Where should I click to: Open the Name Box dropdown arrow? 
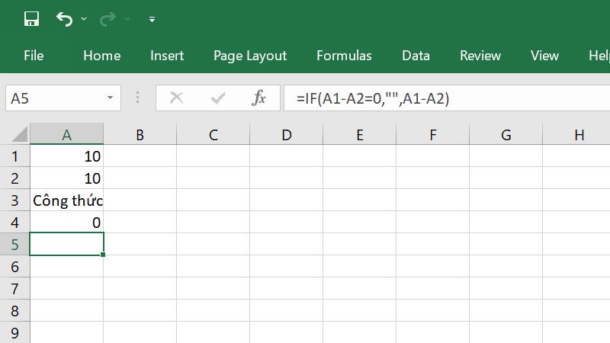(111, 98)
